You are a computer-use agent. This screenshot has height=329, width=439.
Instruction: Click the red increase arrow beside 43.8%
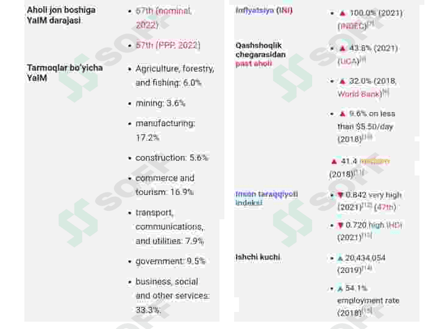(343, 48)
